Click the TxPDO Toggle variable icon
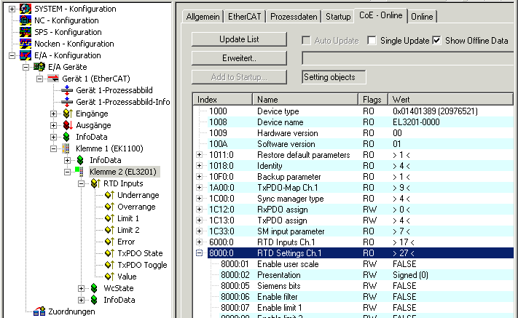Viewport: 518px width, 318px height. pos(109,265)
